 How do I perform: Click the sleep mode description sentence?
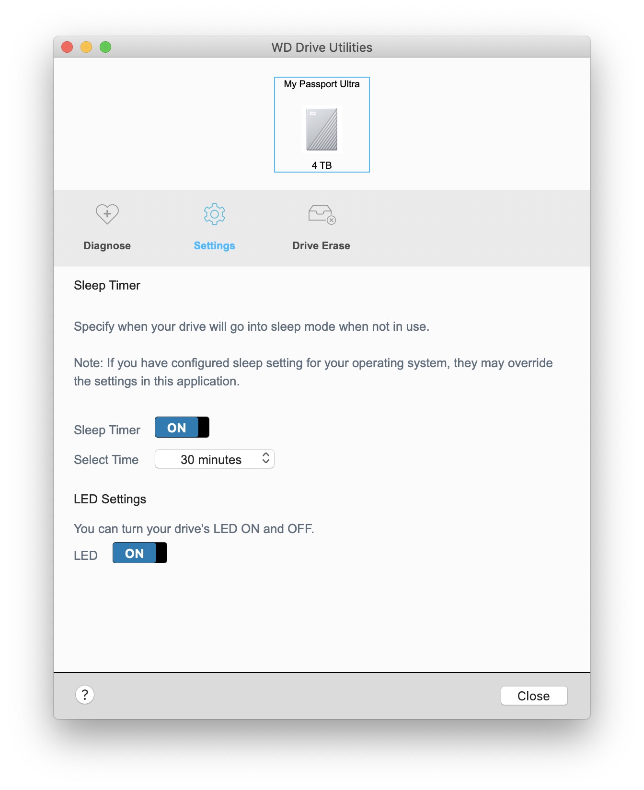point(252,326)
